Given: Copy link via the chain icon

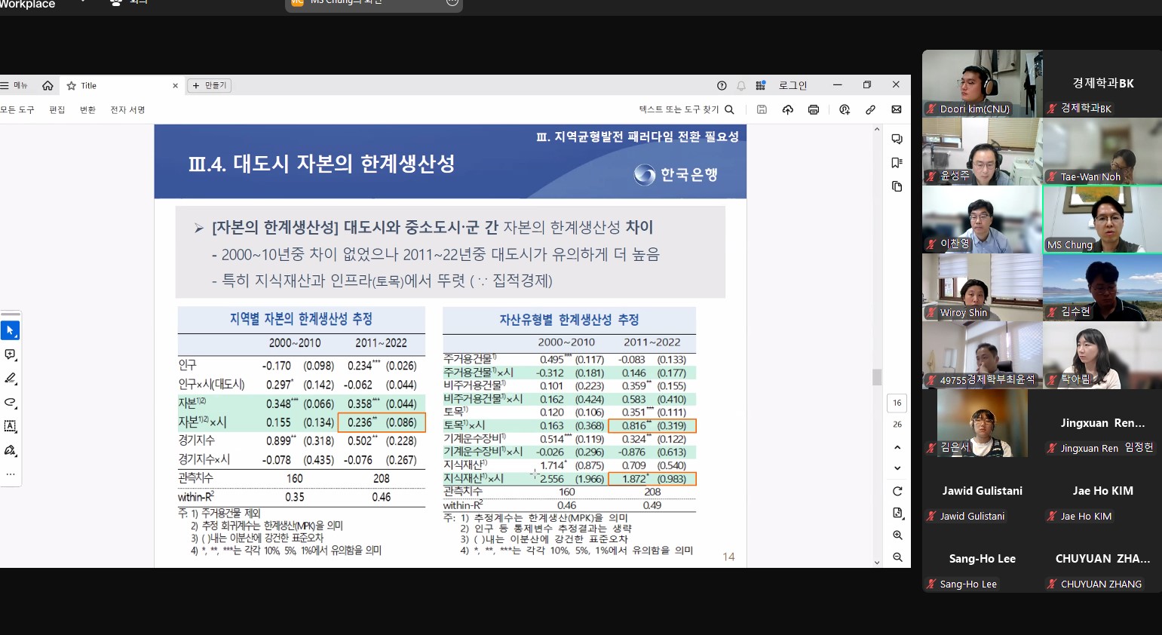Looking at the screenshot, I should [870, 109].
